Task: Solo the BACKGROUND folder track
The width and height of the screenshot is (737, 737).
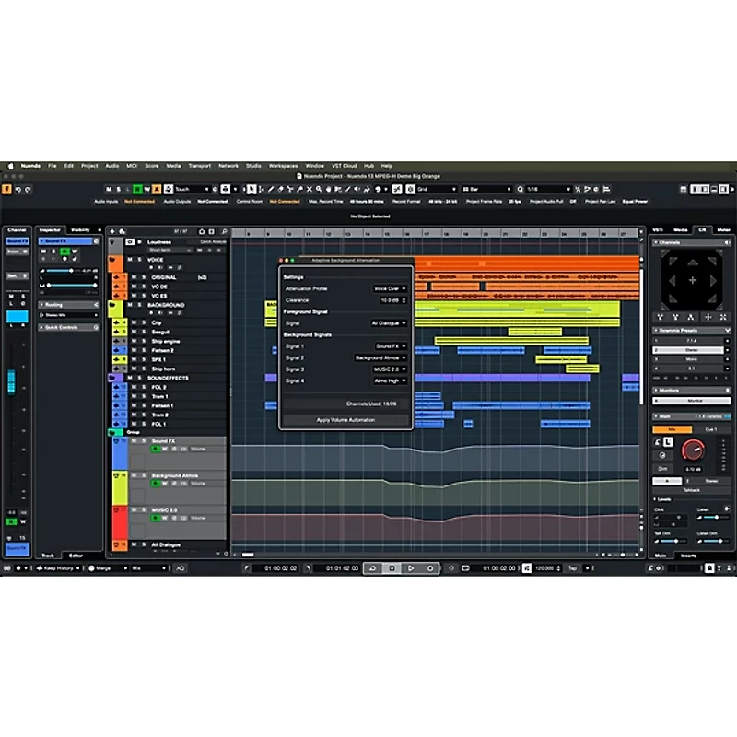Action: [139, 306]
